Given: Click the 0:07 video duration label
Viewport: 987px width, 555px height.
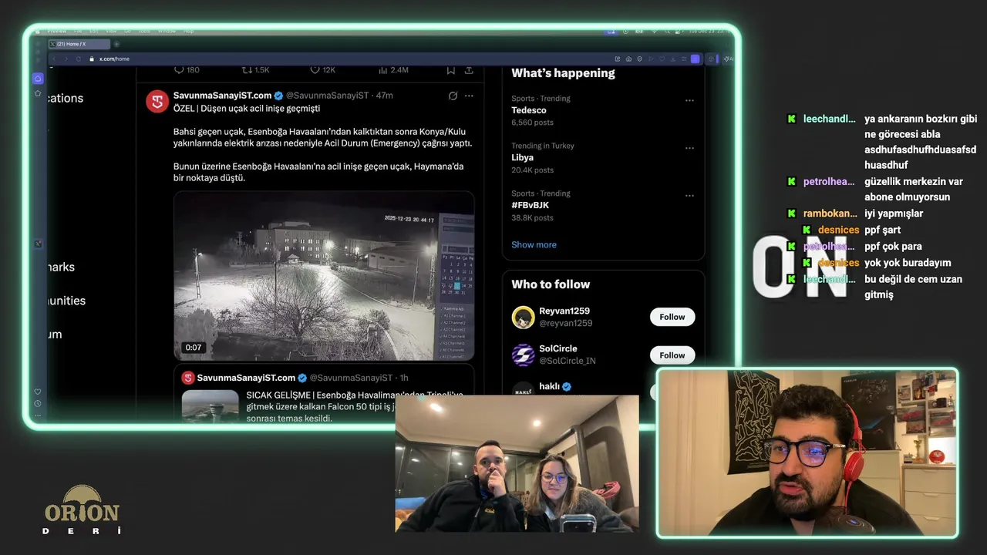Looking at the screenshot, I should 193,348.
